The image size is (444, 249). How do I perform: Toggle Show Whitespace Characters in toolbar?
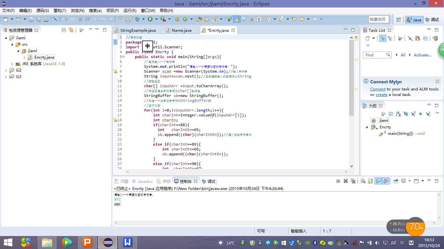(x=259, y=19)
